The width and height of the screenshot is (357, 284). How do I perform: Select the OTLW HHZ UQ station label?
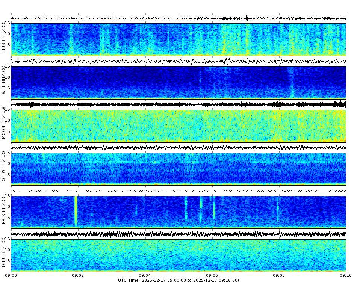4,166
